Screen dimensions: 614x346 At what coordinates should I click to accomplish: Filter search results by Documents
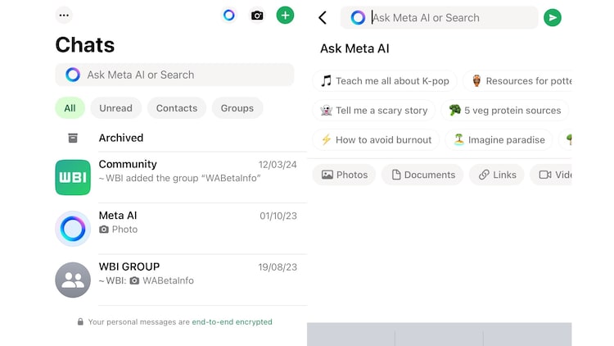click(423, 175)
